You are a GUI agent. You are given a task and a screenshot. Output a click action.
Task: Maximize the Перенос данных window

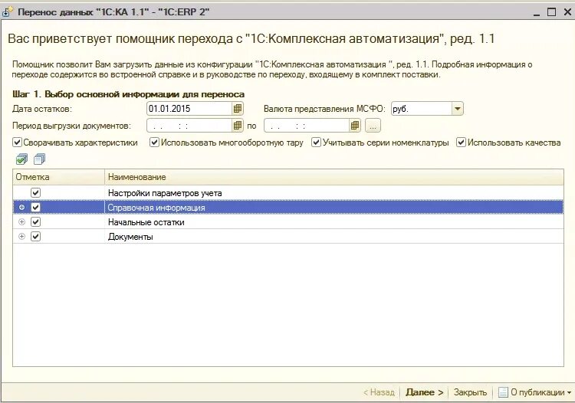pos(551,12)
